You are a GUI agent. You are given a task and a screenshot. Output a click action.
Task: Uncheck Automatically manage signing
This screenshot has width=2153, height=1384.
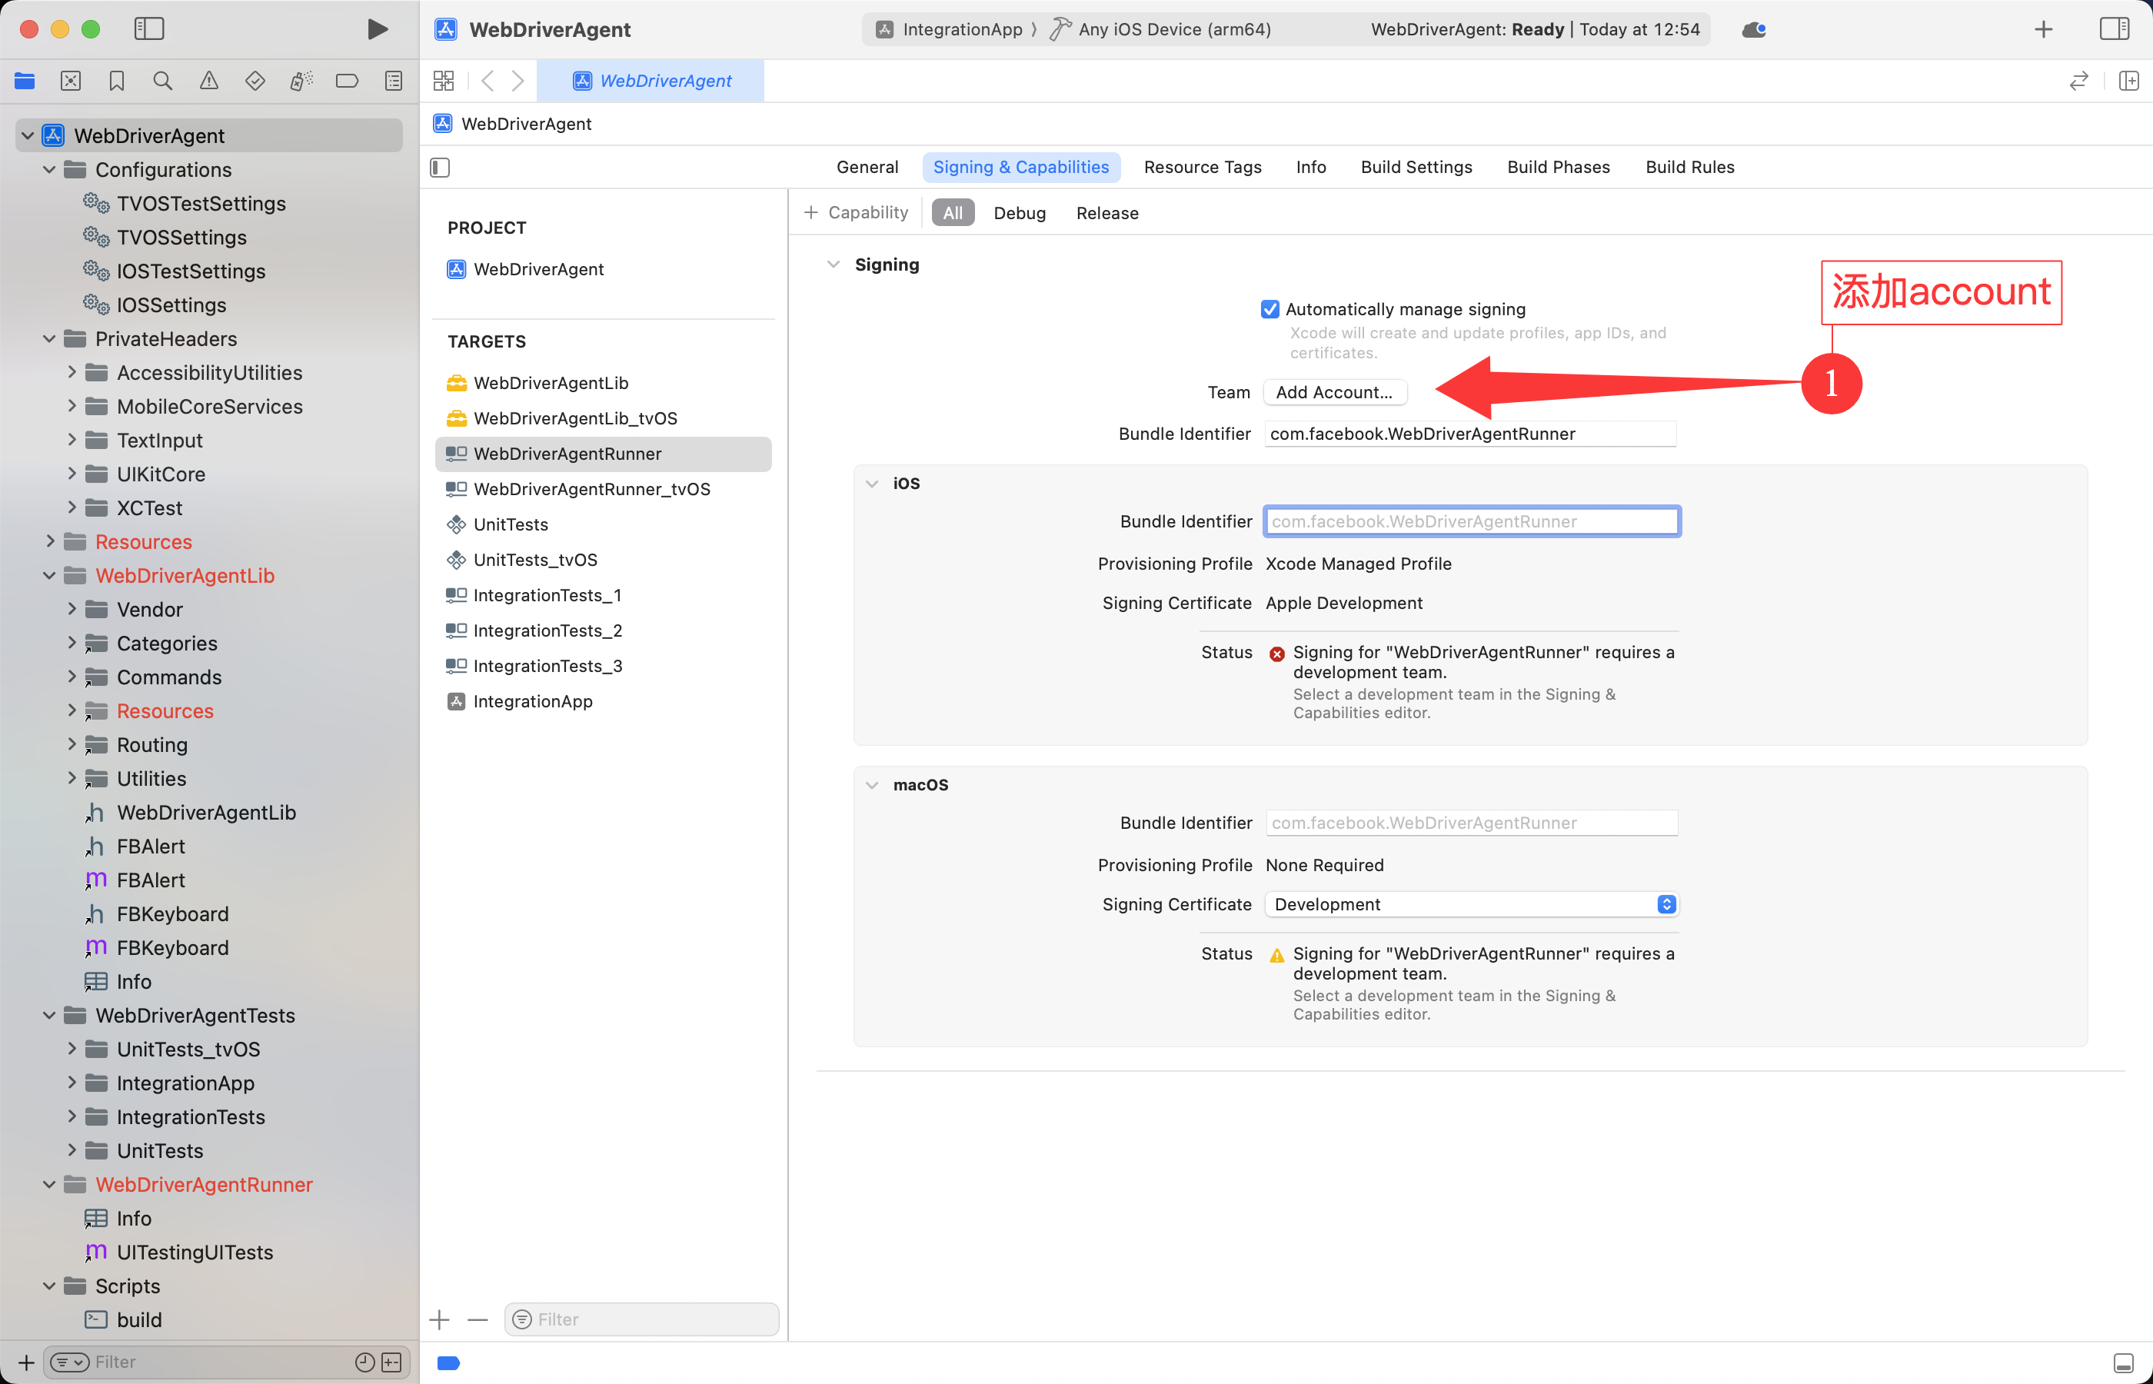1270,309
